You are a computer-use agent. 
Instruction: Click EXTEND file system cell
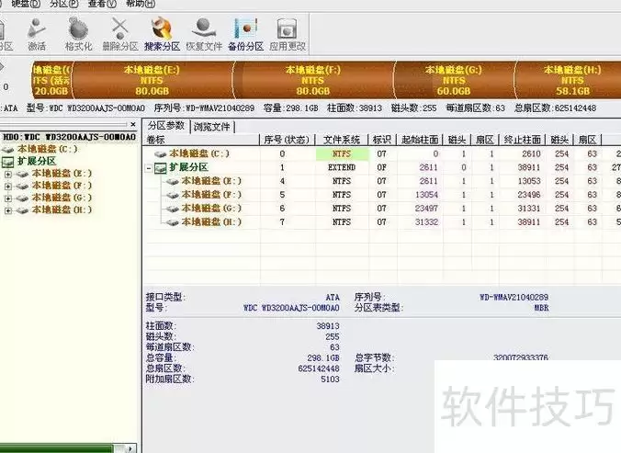[x=342, y=167]
